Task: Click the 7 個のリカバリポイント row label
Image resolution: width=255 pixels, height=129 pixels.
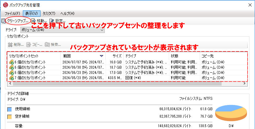Action: point(30,78)
